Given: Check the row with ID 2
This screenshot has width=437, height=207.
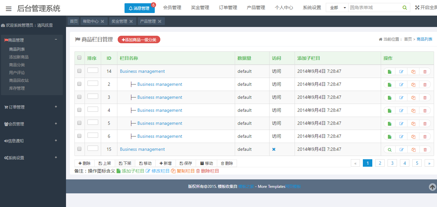Looking at the screenshot, I should [79, 84].
